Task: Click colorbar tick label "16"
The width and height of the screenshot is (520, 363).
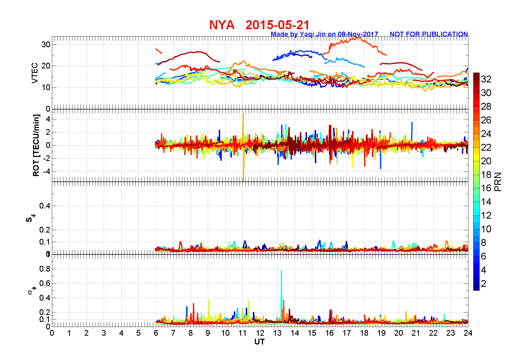Action: click(486, 188)
